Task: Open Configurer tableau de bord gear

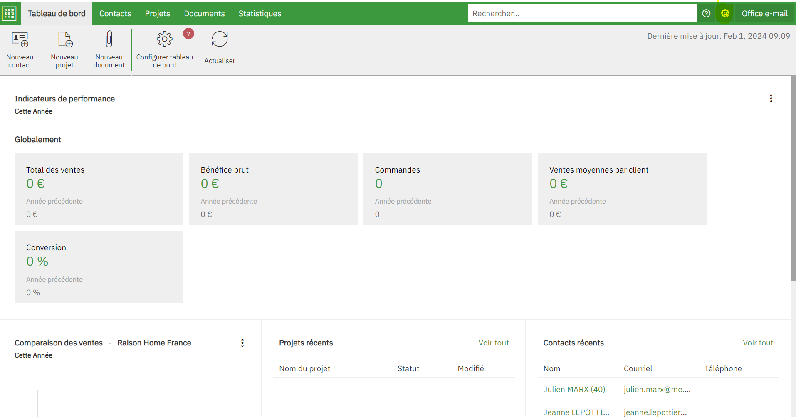Action: pos(164,40)
